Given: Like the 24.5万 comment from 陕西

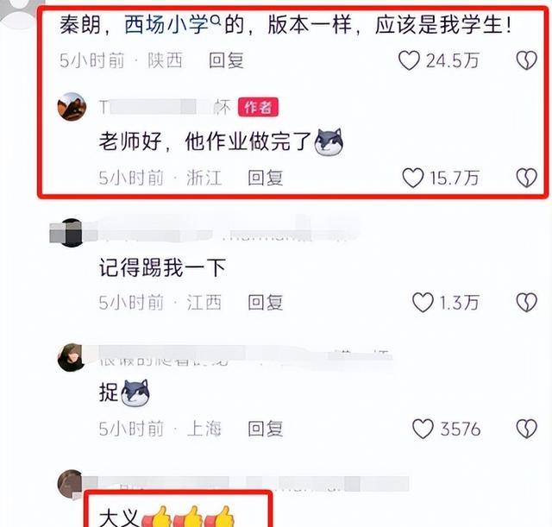Looking at the screenshot, I should pyautogui.click(x=409, y=60).
